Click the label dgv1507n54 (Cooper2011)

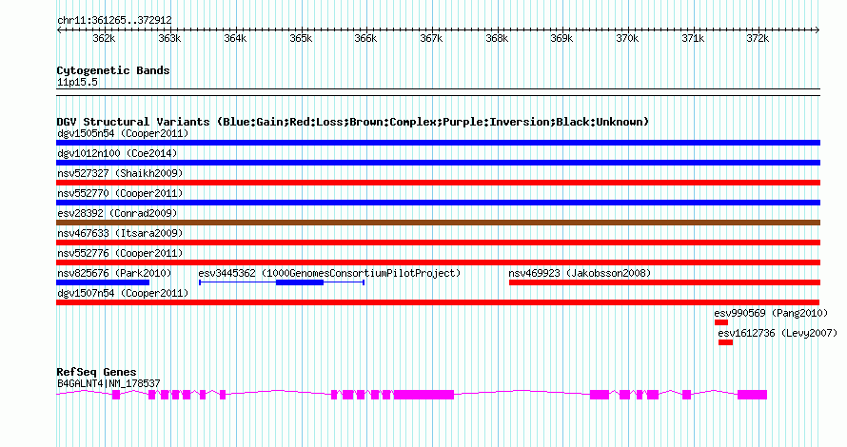click(x=123, y=293)
